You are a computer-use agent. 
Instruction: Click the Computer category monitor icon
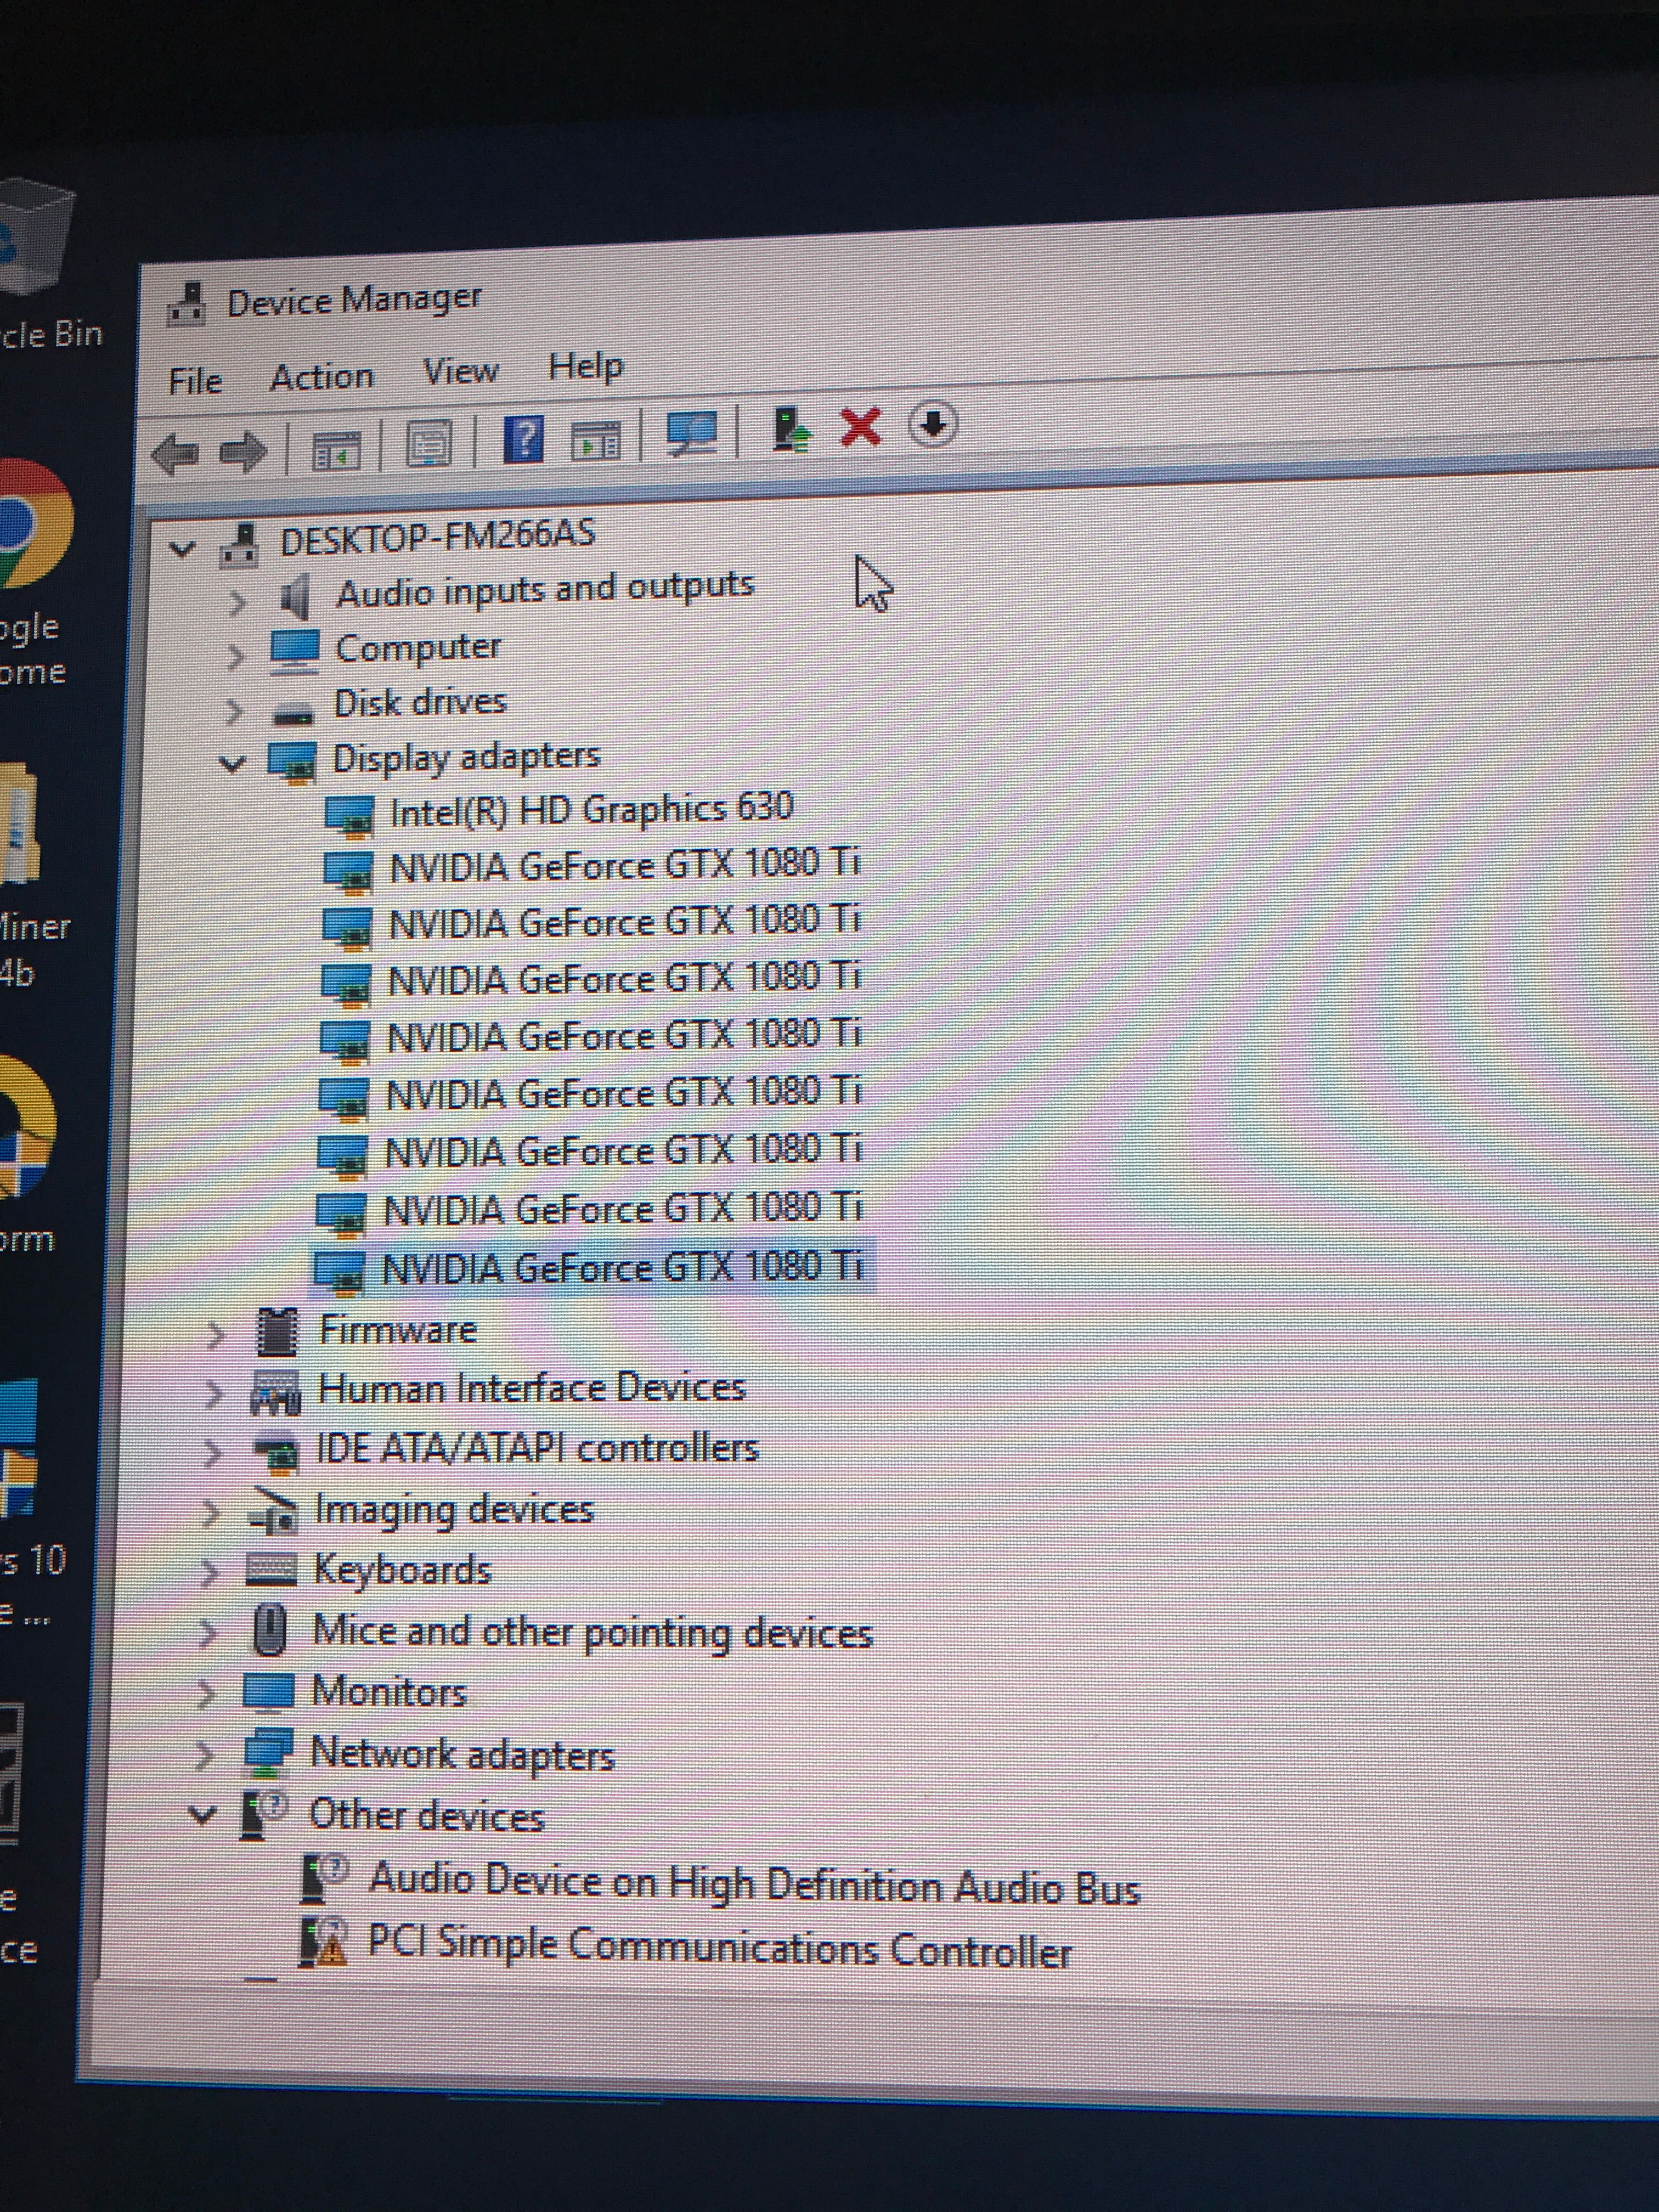tap(294, 651)
